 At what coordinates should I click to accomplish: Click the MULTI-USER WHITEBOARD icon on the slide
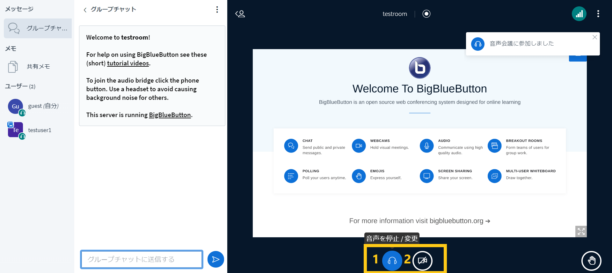tap(494, 176)
